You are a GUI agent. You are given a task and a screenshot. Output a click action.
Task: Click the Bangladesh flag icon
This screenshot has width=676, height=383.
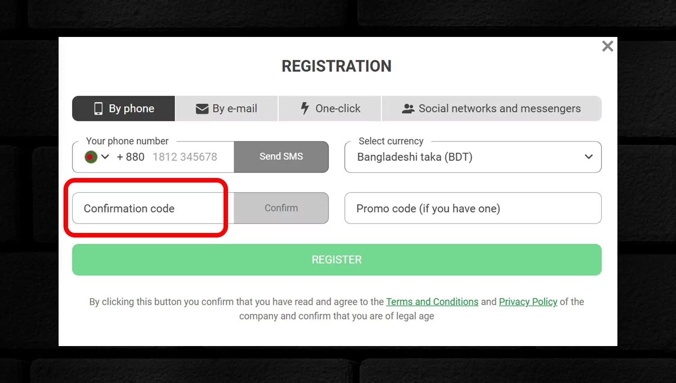point(91,157)
